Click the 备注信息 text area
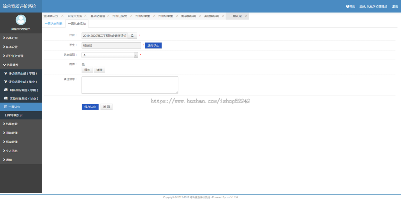 [130, 85]
